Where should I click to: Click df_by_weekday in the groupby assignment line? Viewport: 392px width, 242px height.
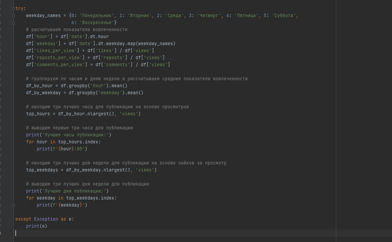(x=43, y=93)
